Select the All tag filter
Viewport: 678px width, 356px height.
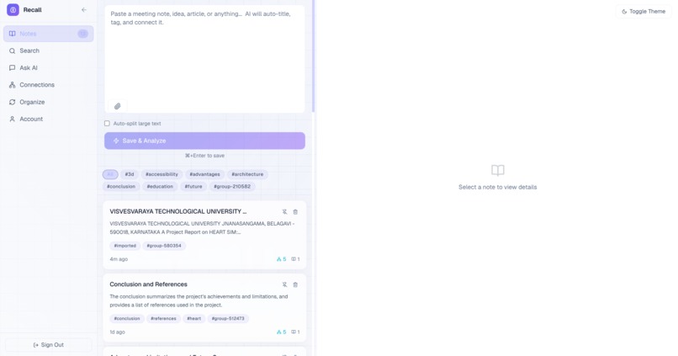(110, 174)
